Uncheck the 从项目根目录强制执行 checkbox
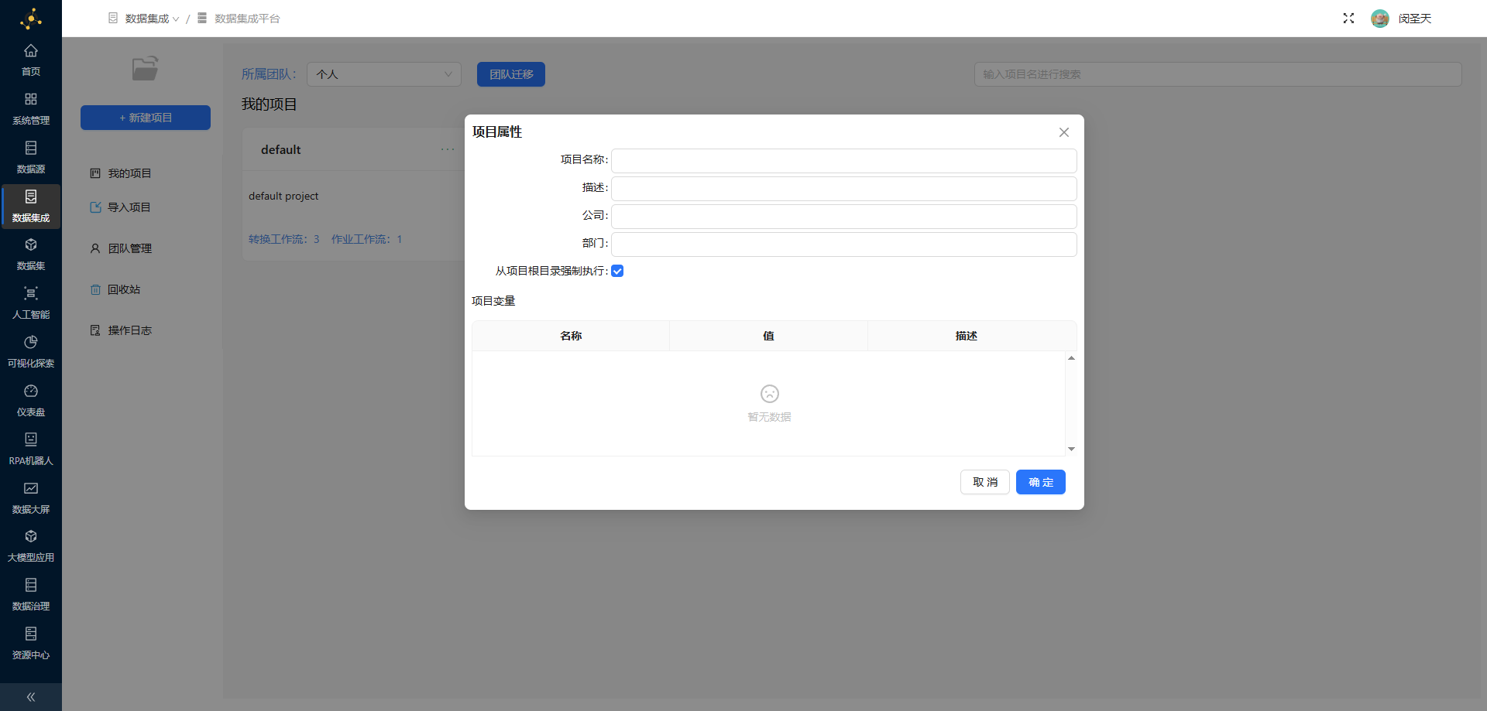 tap(617, 271)
